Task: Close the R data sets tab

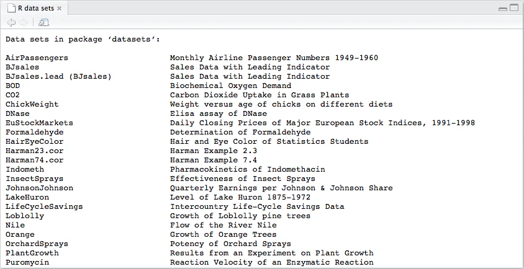Action: pos(59,8)
